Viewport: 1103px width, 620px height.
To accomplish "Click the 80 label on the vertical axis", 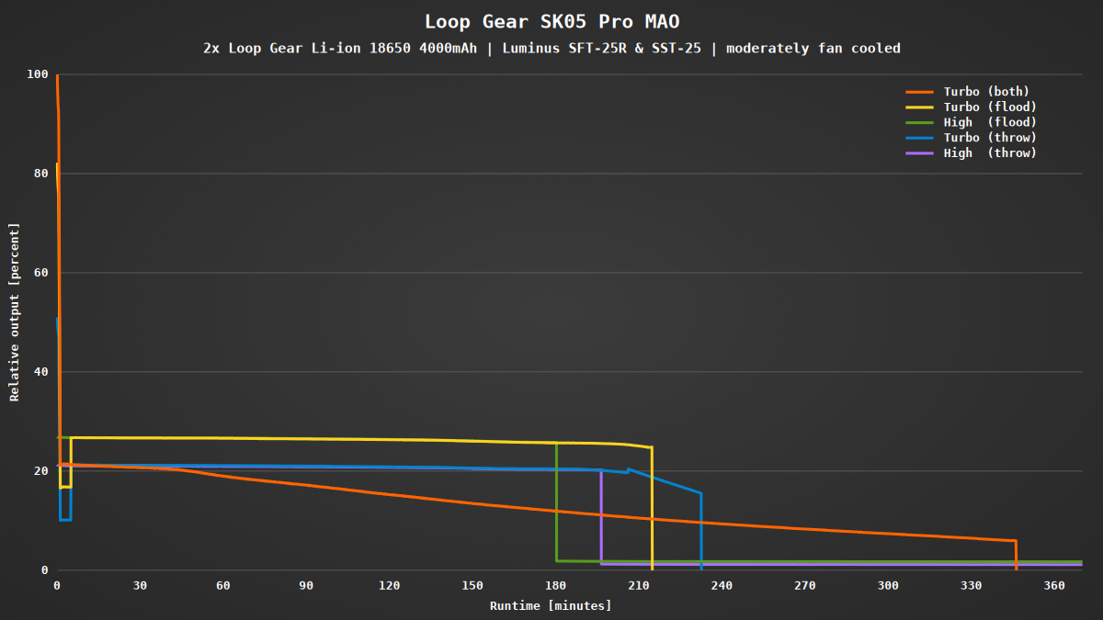I will (x=41, y=174).
